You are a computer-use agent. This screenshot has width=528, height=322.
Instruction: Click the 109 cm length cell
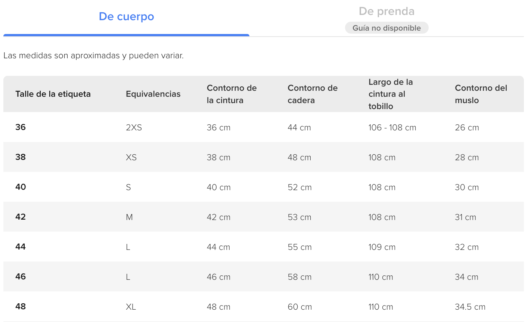pos(382,247)
